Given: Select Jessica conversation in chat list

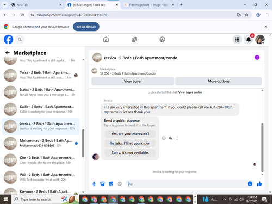Looking at the screenshot, I should (x=41, y=126).
